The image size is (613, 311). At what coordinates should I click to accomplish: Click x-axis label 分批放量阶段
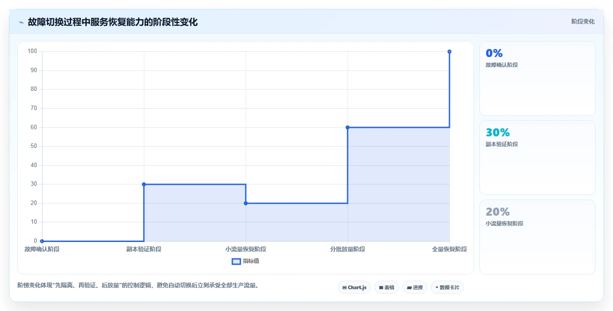348,249
